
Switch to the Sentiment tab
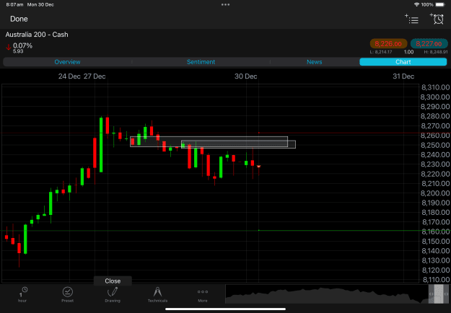pos(201,62)
